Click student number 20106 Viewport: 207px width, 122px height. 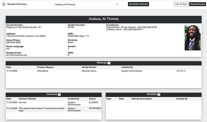tap(71, 27)
